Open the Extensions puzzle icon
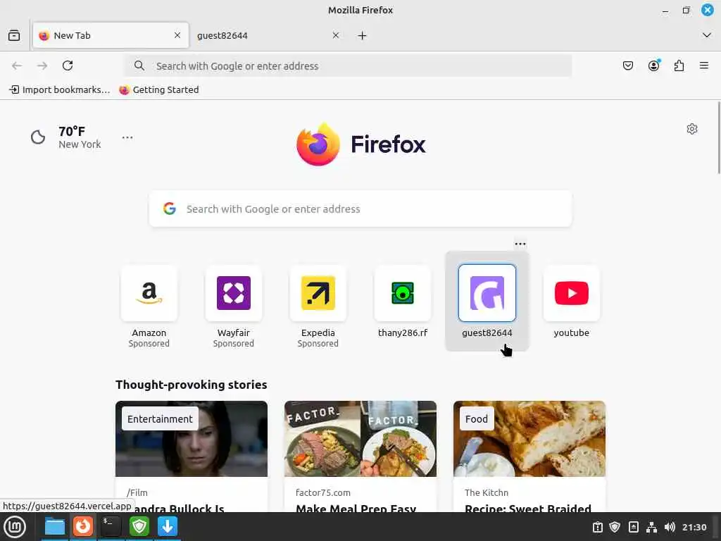 (x=679, y=66)
